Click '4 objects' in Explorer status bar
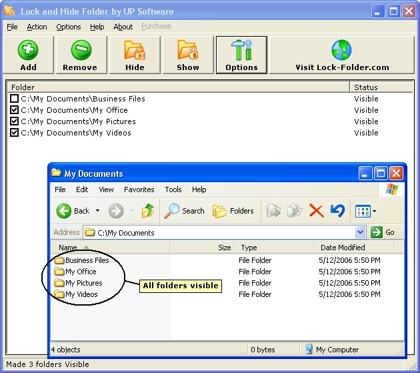Screen dimensions: 420x373 tap(66, 350)
